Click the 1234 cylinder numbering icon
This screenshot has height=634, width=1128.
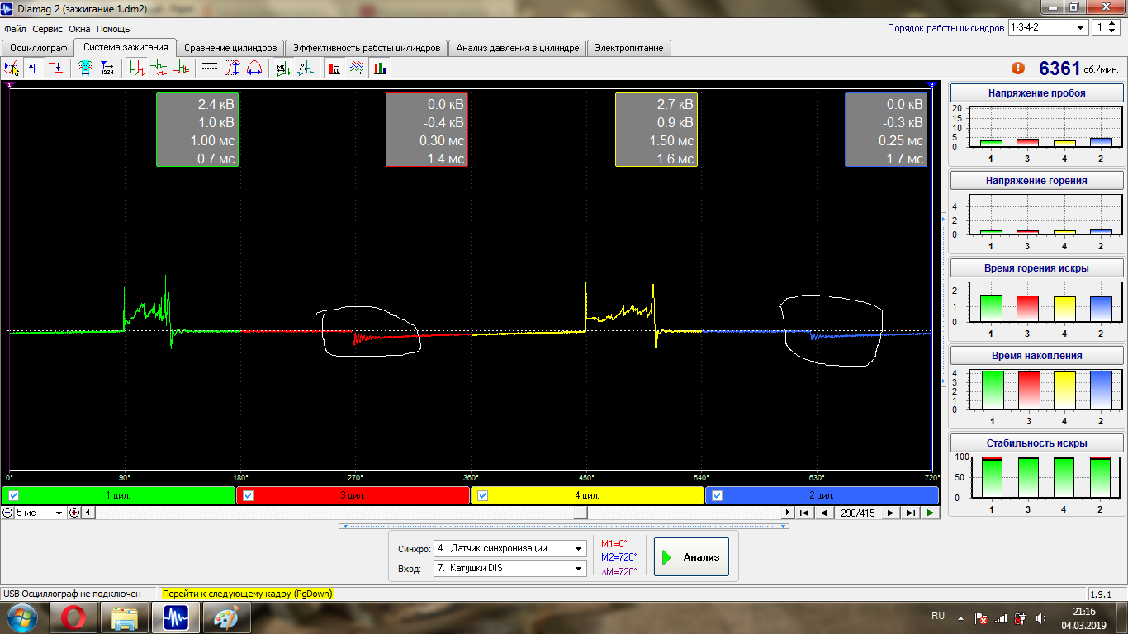tap(107, 69)
